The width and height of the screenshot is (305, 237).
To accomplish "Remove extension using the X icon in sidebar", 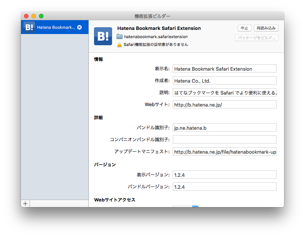I will (x=79, y=27).
